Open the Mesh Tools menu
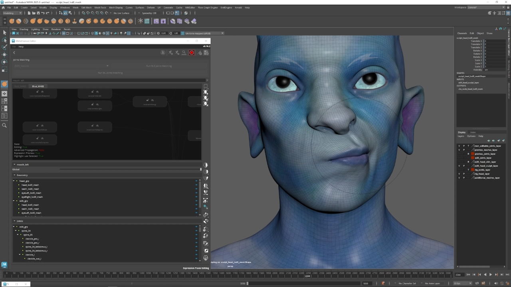 click(100, 8)
